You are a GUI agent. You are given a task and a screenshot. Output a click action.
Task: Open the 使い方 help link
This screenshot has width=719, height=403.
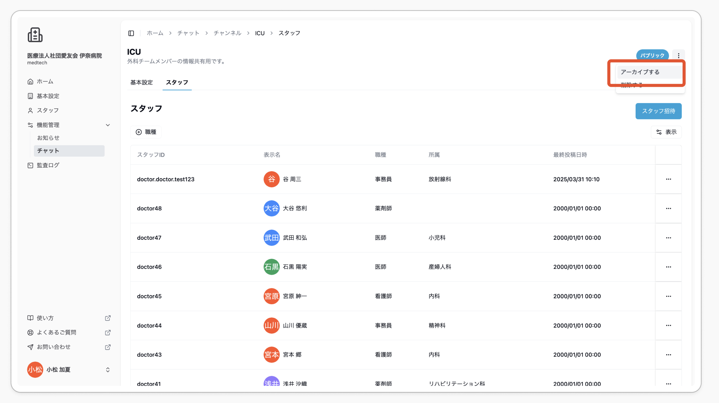(46, 318)
